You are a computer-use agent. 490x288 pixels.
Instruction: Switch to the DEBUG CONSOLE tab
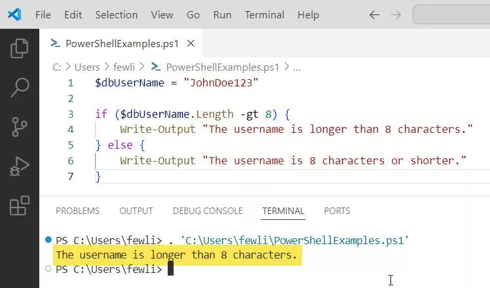tap(207, 211)
